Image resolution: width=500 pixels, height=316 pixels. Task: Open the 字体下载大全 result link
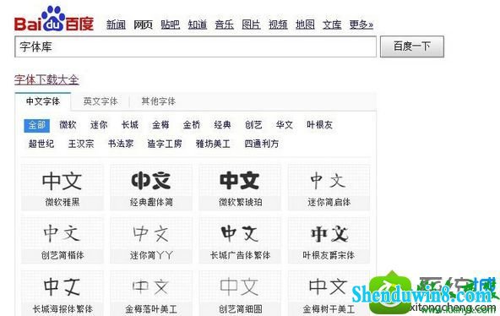[46, 79]
